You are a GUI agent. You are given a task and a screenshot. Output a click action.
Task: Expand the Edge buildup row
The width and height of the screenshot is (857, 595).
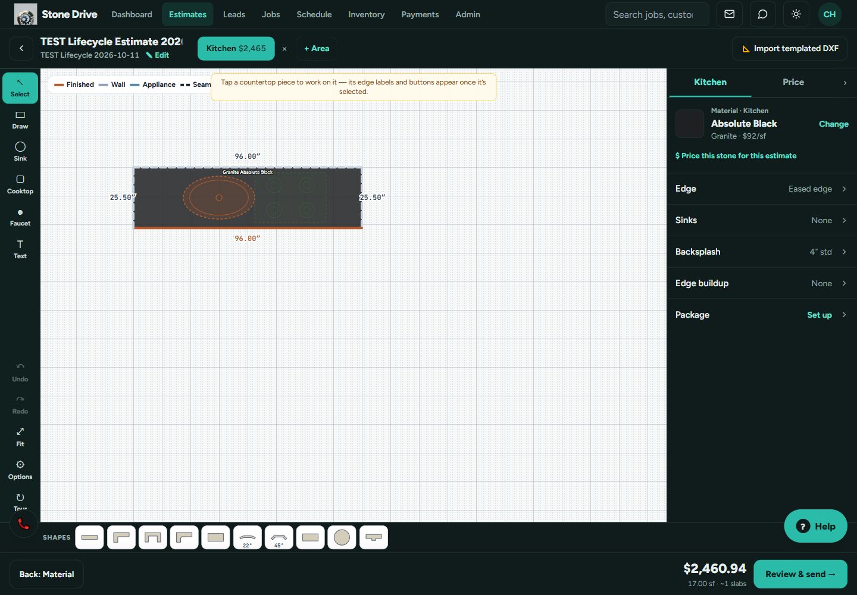762,283
